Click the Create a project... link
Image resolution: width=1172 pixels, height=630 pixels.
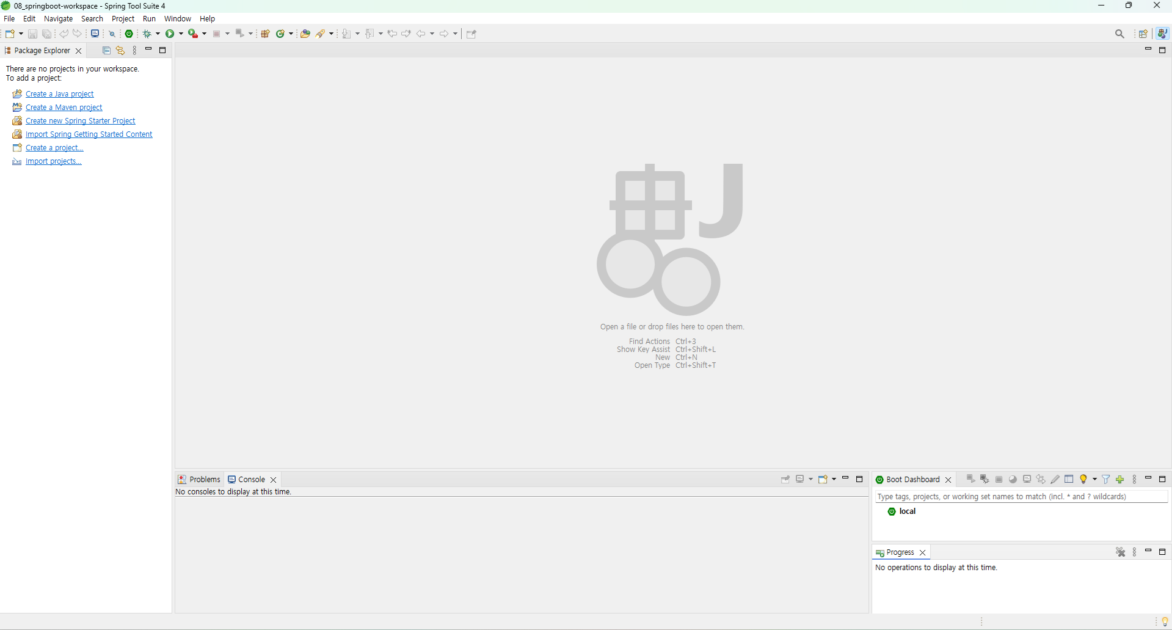point(54,148)
